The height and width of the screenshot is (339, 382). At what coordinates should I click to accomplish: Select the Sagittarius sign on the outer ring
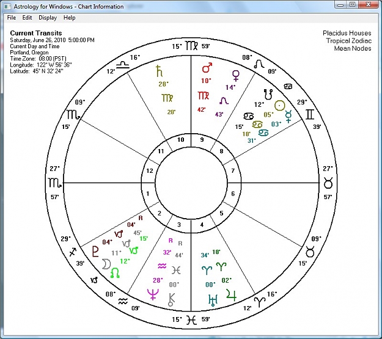click(73, 252)
